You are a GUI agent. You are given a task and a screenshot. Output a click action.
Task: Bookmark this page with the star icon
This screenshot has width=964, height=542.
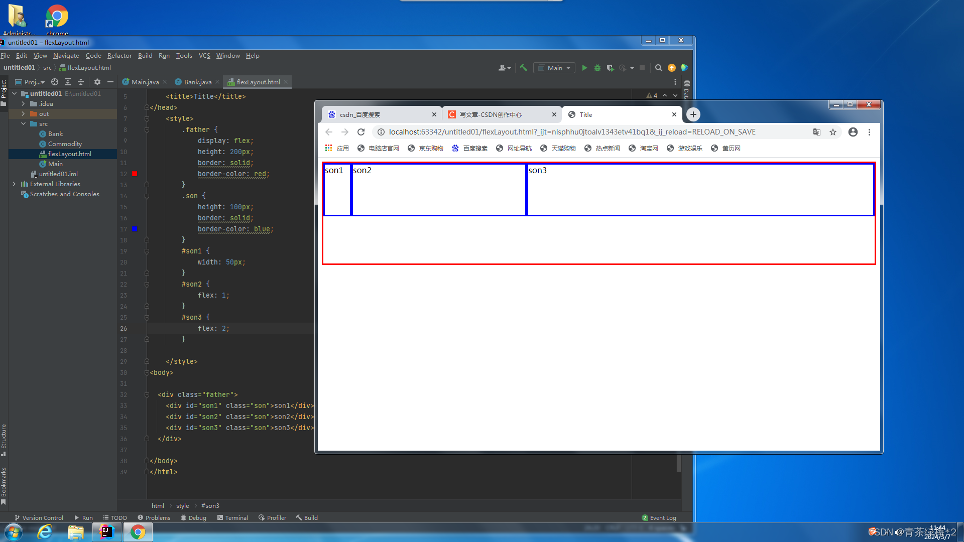pos(833,132)
